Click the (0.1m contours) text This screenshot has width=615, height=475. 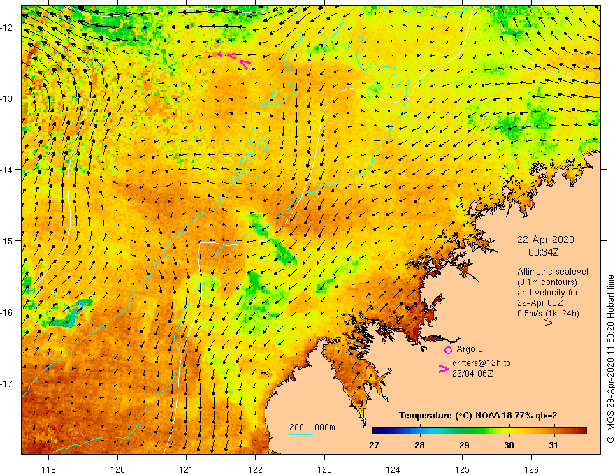point(547,282)
